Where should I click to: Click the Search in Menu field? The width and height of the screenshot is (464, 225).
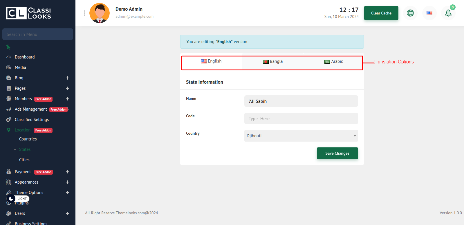(x=38, y=34)
